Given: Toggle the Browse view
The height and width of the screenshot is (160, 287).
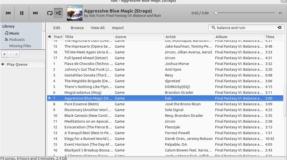Looking at the screenshot, I should [x=77, y=28].
